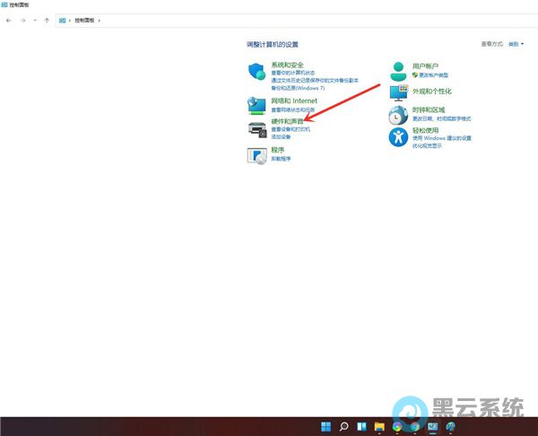The image size is (538, 436).
Task: Click 查看你的计算机状态 link
Action: [x=293, y=73]
